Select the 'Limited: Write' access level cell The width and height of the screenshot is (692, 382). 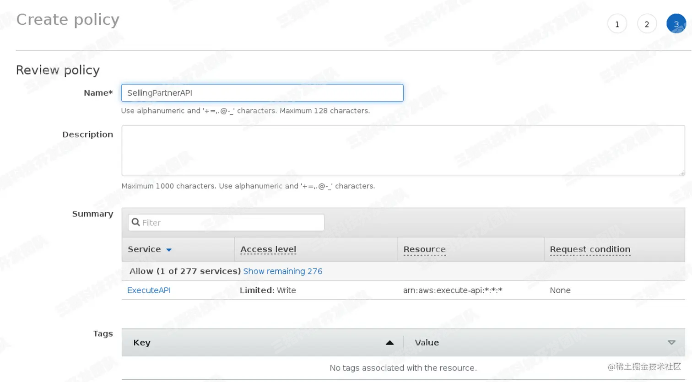(x=268, y=291)
